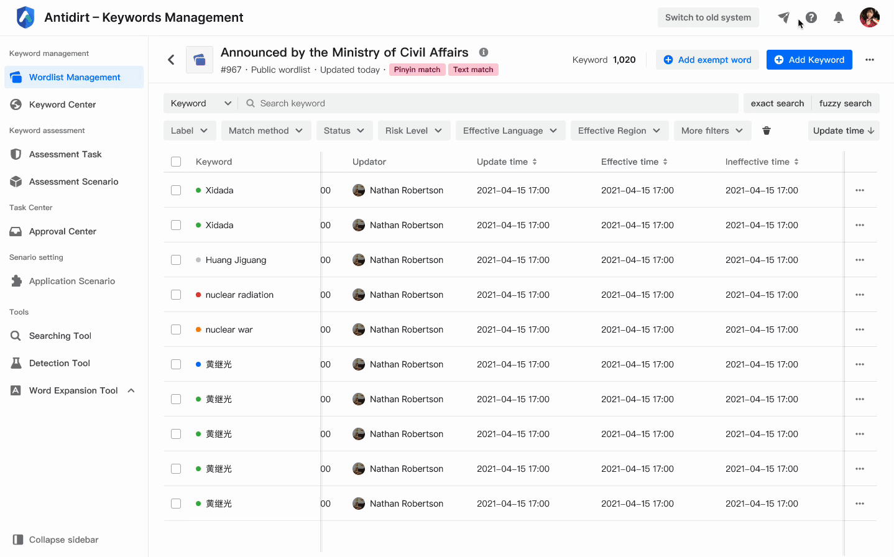
Task: Collapse the Word Expansion Tool submenu
Action: click(131, 390)
